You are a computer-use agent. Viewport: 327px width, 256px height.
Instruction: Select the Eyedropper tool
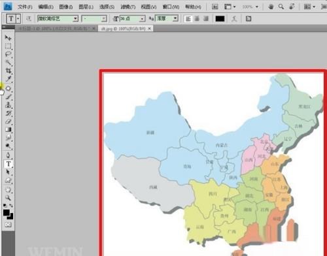tap(8, 79)
